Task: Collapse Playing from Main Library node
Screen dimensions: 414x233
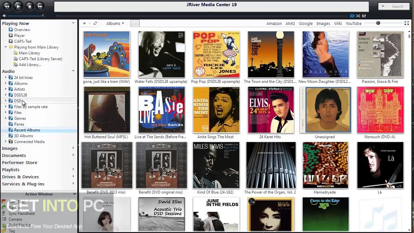Action: 6,47
